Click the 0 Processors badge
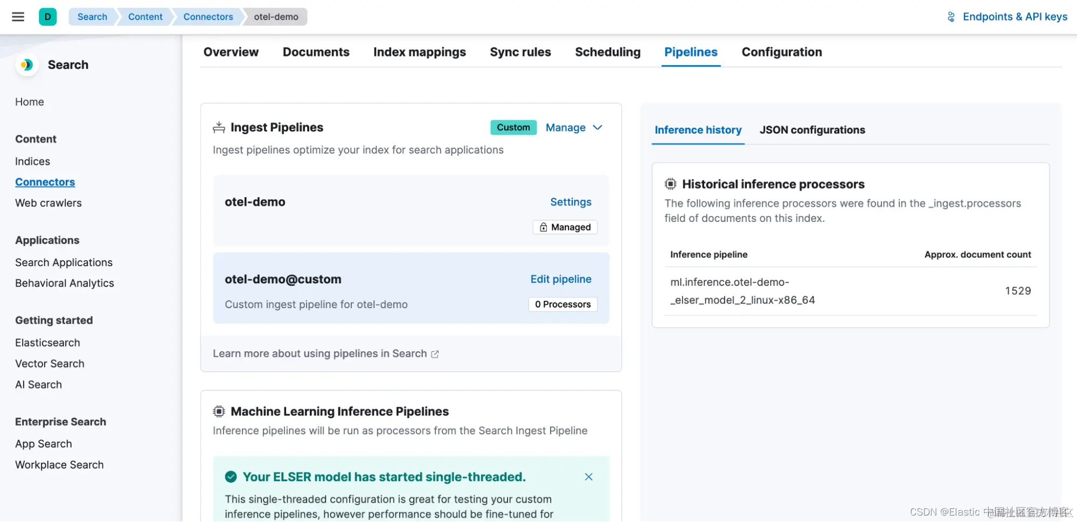The width and height of the screenshot is (1077, 522). 562,304
